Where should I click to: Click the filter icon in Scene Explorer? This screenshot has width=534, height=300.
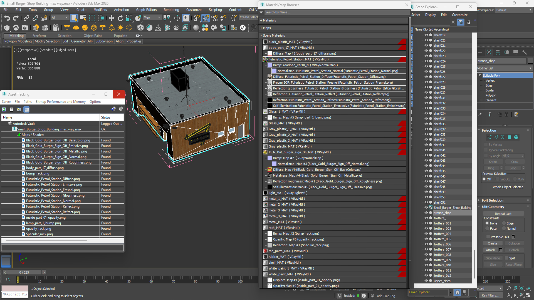point(461,22)
